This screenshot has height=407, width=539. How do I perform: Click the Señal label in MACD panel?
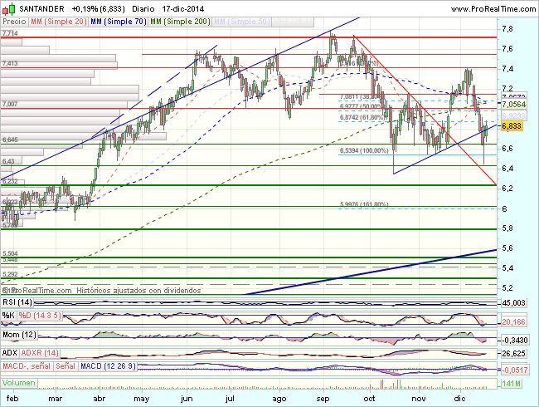pyautogui.click(x=66, y=366)
